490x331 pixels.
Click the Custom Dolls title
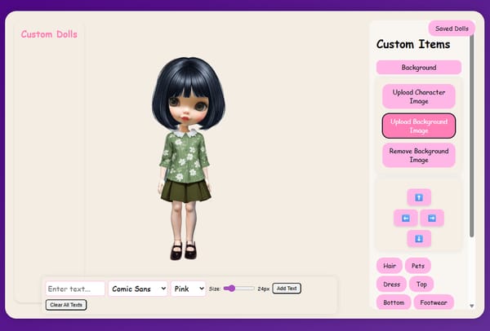[x=49, y=34]
